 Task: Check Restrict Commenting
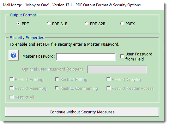(x=57, y=88)
